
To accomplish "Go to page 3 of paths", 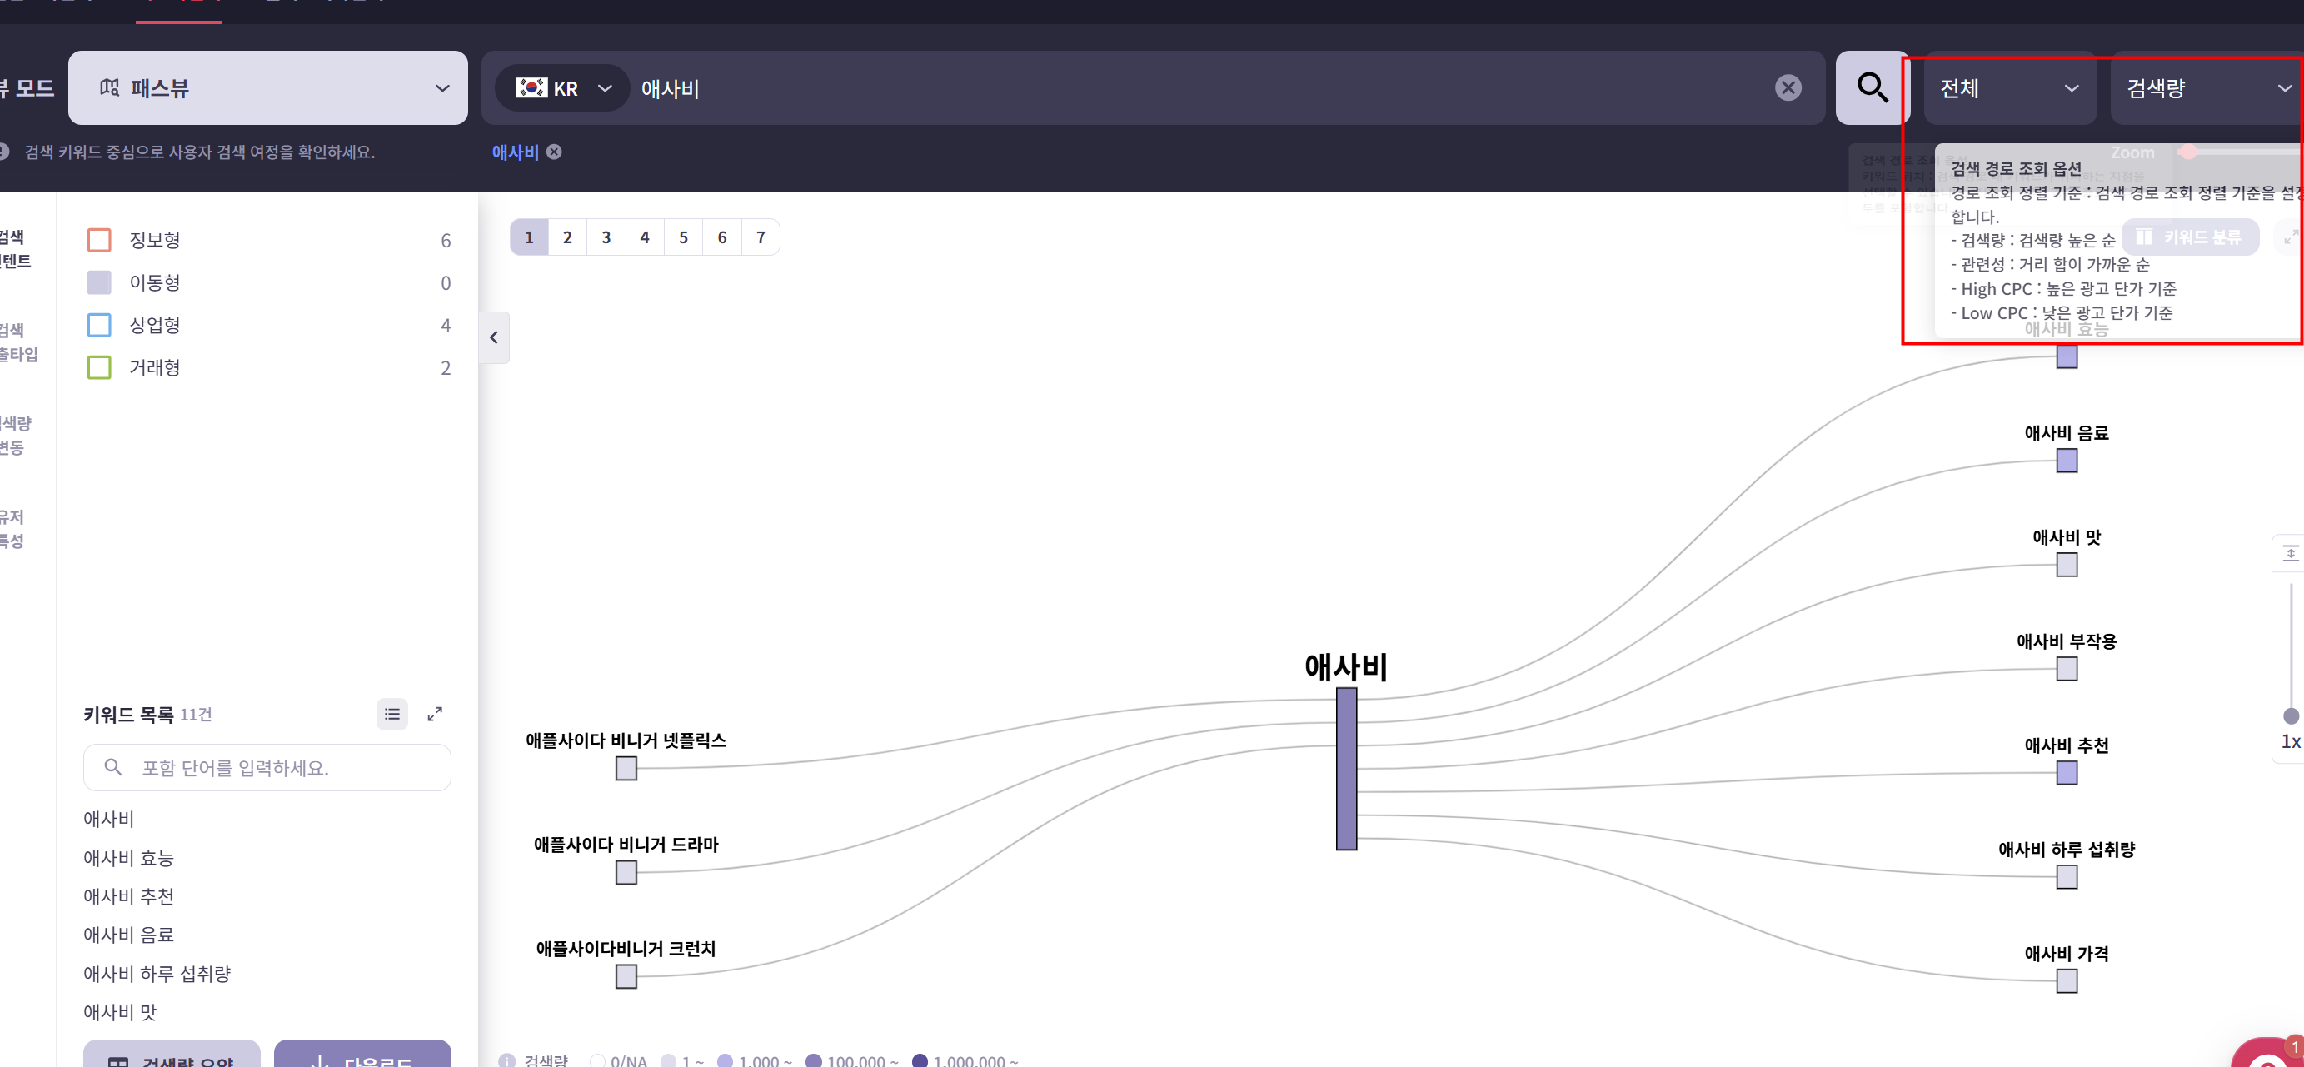I will pos(606,237).
